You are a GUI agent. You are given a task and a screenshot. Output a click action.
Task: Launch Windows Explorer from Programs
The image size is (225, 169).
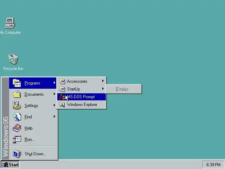pos(82,105)
